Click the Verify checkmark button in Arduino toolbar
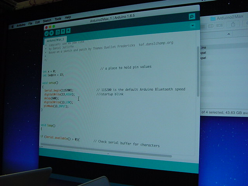 tap(46, 34)
